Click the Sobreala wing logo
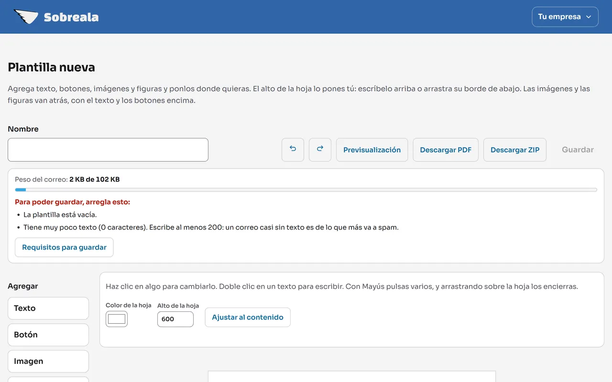The image size is (612, 382). click(x=26, y=17)
